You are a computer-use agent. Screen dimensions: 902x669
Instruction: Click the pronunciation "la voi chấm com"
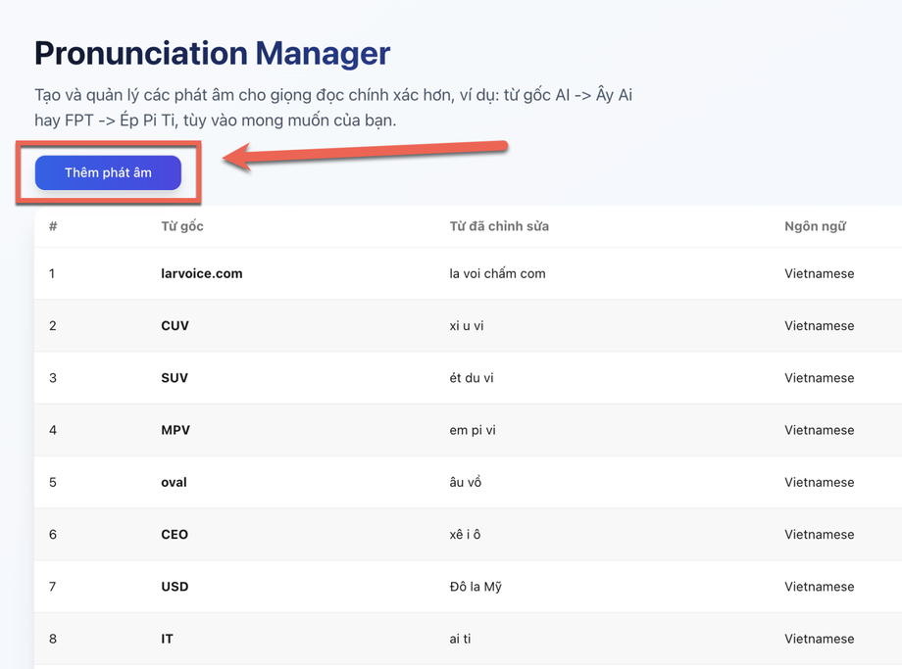click(497, 273)
